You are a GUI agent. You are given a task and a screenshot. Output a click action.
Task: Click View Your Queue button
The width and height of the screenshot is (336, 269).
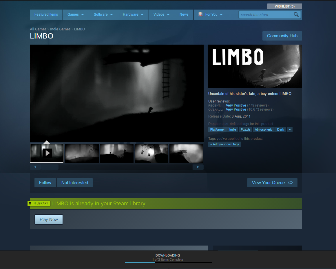click(272, 183)
